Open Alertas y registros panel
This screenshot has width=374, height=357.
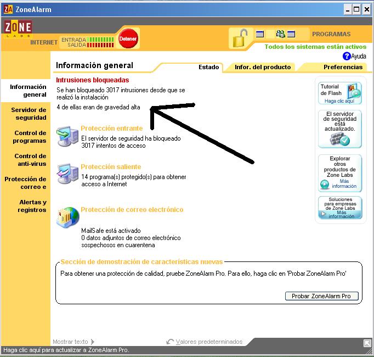(x=32, y=206)
